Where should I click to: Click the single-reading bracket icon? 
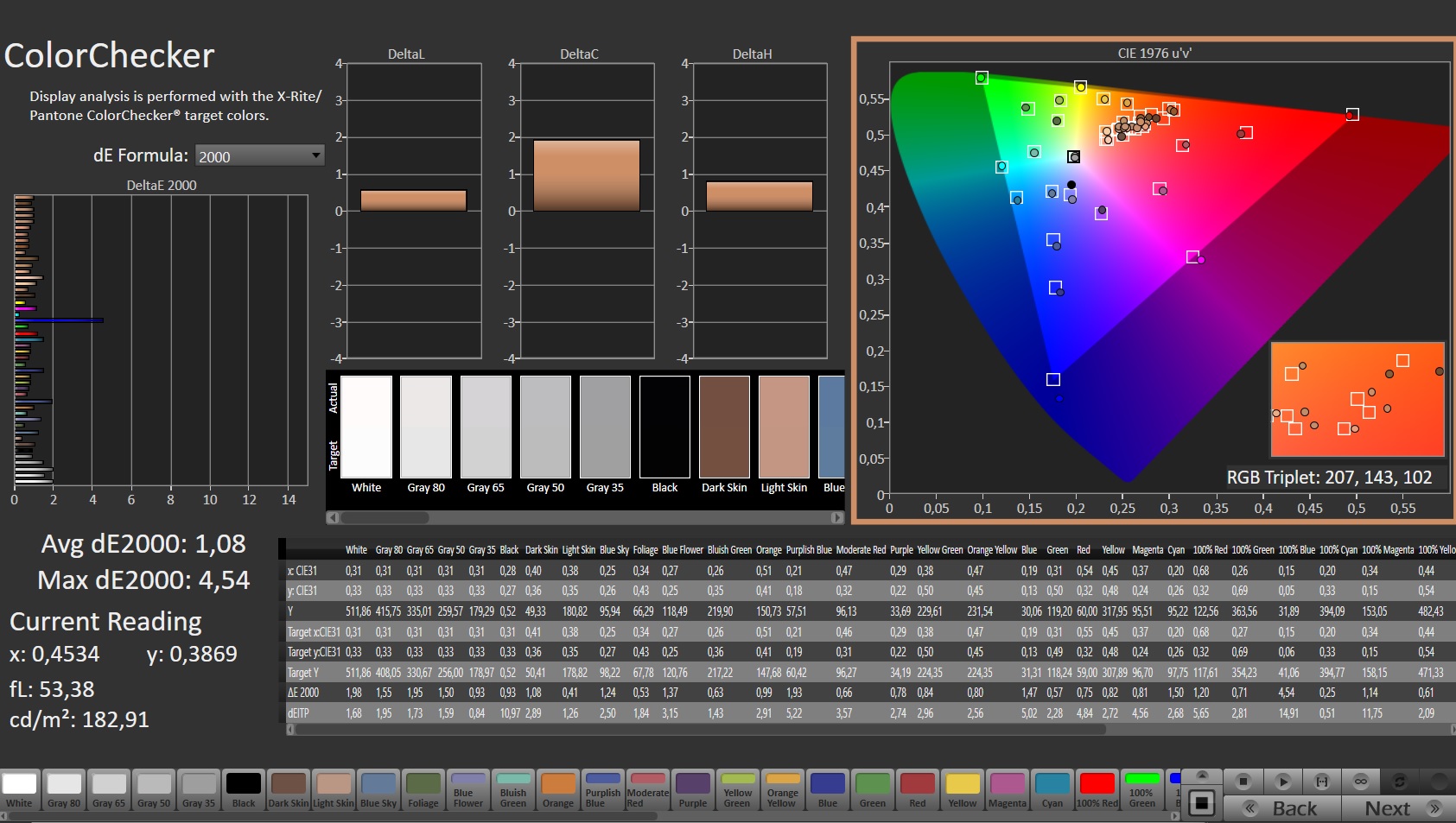[x=1321, y=782]
